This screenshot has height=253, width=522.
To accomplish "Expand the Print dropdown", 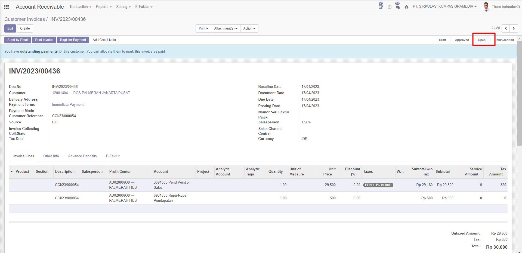I will (203, 28).
